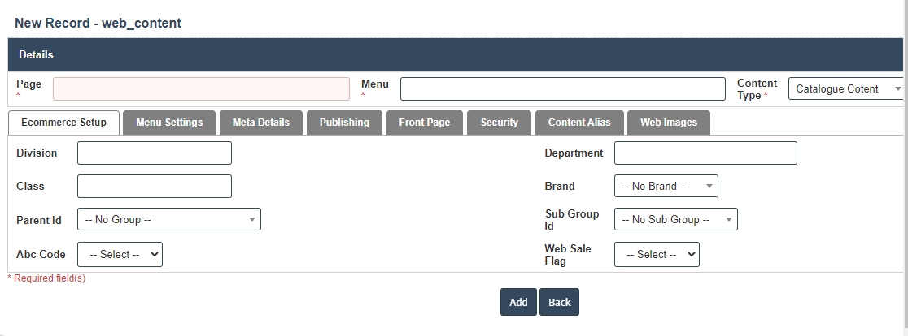Expand the Brand dropdown
Viewport: 908px width, 336px height.
pos(666,186)
